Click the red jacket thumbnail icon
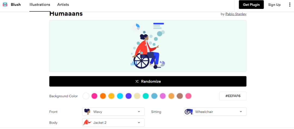This screenshot has width=294, height=129. [87, 123]
